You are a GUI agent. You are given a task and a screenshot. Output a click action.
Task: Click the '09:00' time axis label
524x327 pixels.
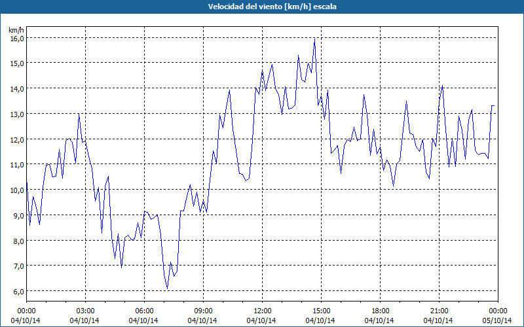[x=203, y=311]
